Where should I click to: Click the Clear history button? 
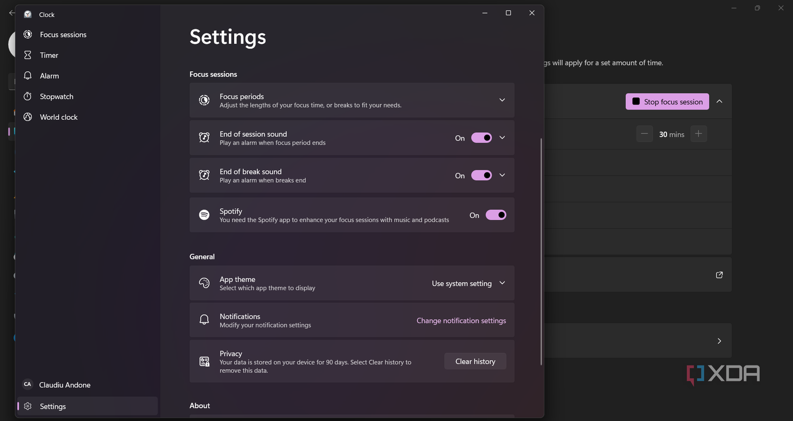[475, 361]
